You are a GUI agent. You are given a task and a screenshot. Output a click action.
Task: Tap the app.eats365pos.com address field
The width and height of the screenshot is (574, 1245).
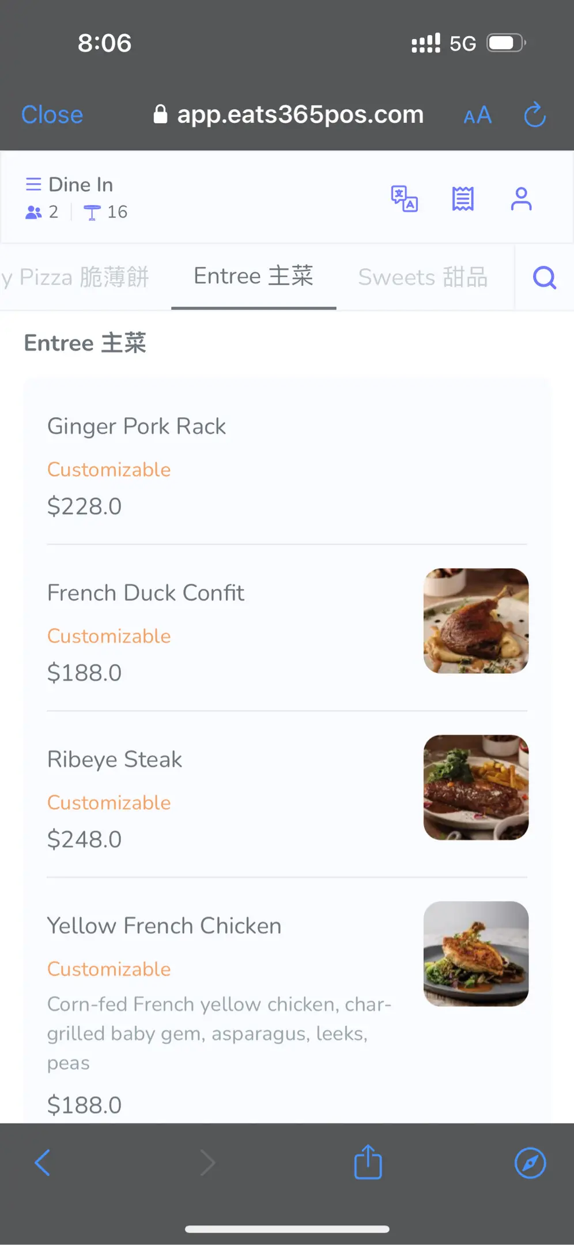(x=300, y=115)
